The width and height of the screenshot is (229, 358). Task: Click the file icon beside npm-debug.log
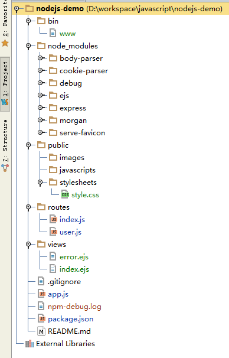[x=41, y=306]
